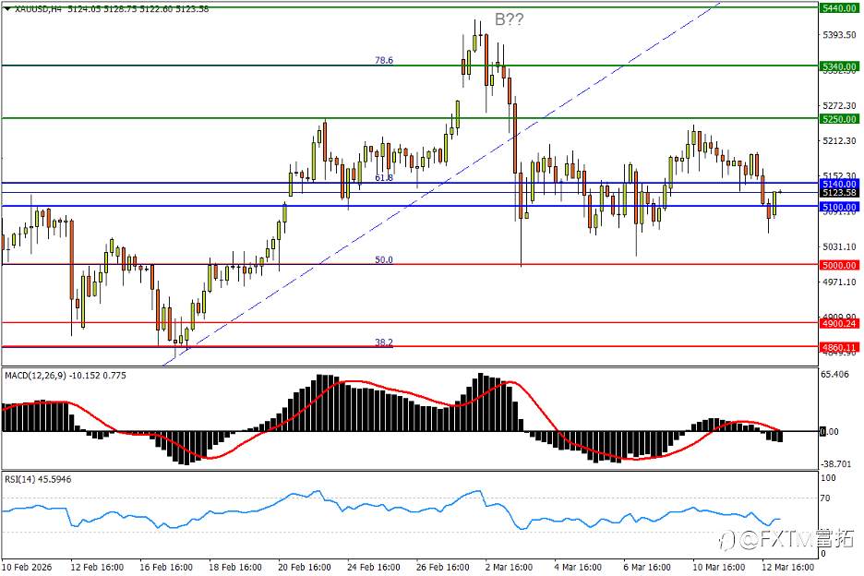864x576 pixels.
Task: Click the 5100.00 blue level label
Action: click(839, 208)
